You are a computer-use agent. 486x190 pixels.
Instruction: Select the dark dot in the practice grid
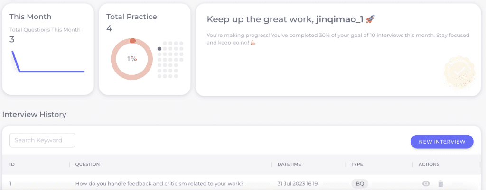(x=159, y=49)
